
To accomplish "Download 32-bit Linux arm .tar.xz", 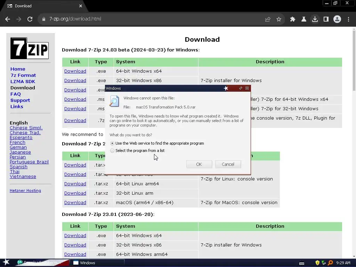I will (x=75, y=193).
